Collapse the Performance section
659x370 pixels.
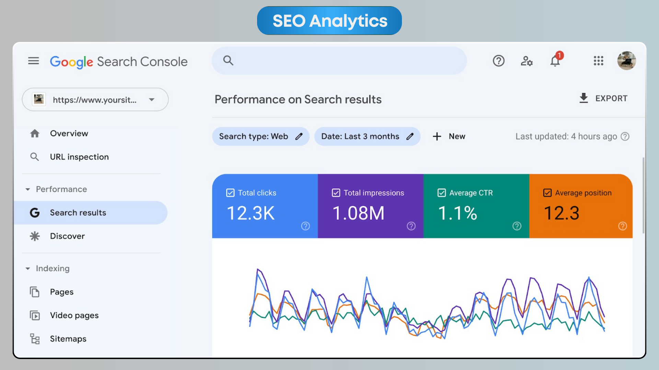(28, 189)
